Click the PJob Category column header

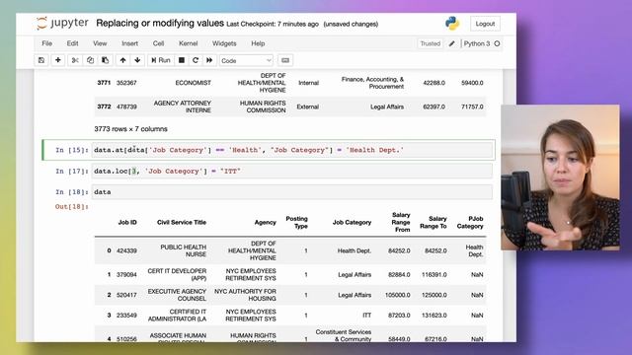coord(470,222)
